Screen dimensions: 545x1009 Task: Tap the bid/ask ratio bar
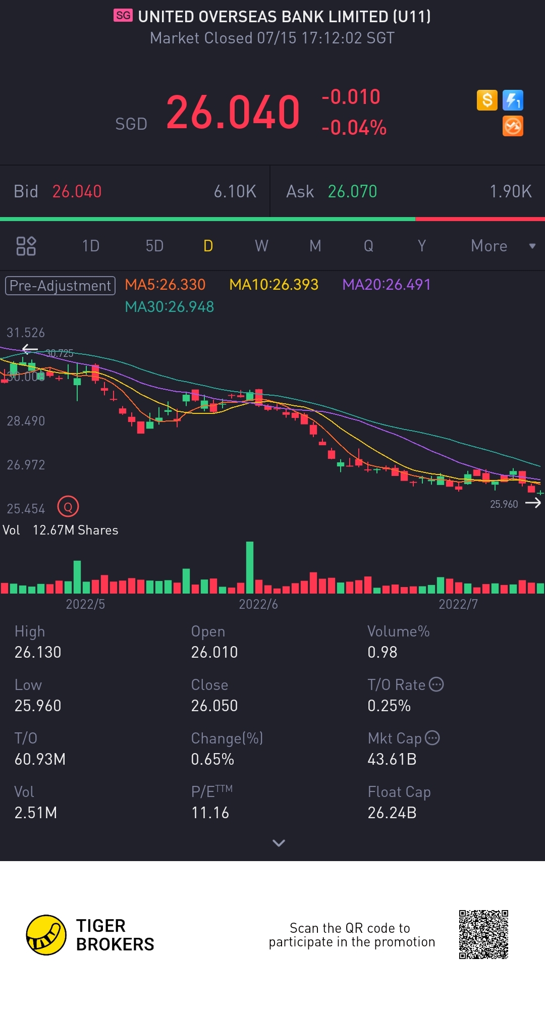coord(272,219)
